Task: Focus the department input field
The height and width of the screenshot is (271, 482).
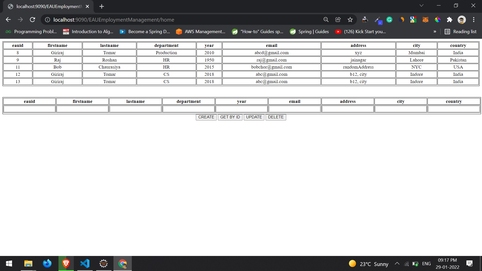Action: (189, 109)
